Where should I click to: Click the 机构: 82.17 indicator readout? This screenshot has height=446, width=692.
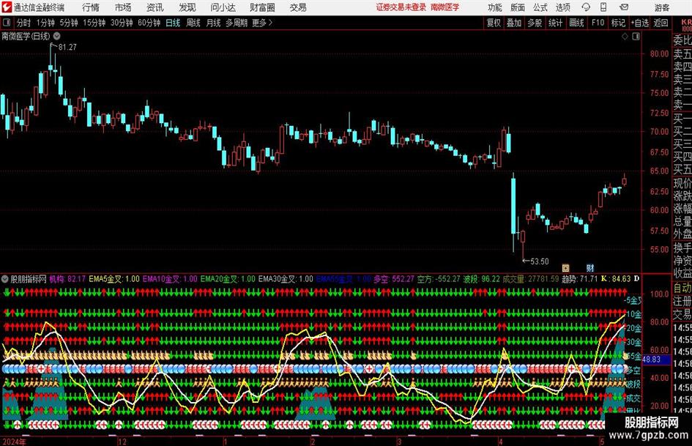pyautogui.click(x=67, y=279)
